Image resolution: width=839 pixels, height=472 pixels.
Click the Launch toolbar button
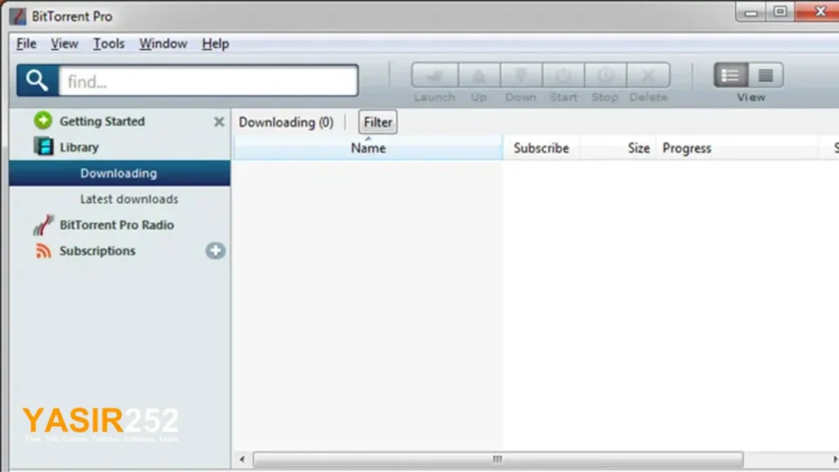(x=434, y=75)
